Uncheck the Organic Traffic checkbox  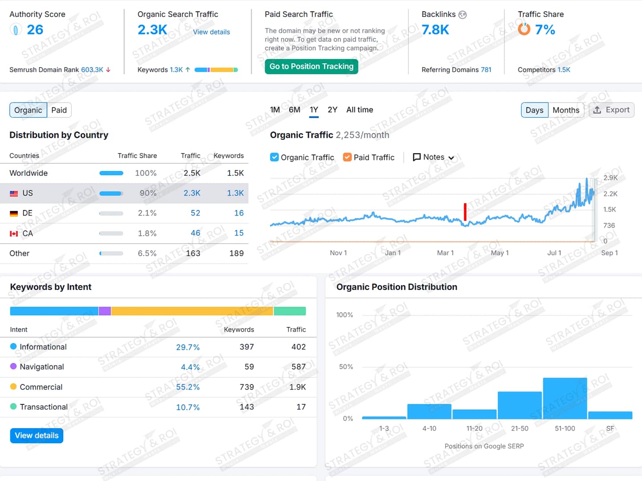point(275,157)
